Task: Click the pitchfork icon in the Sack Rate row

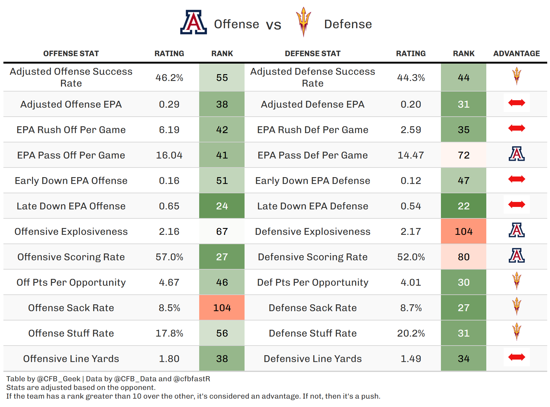Action: pyautogui.click(x=516, y=306)
